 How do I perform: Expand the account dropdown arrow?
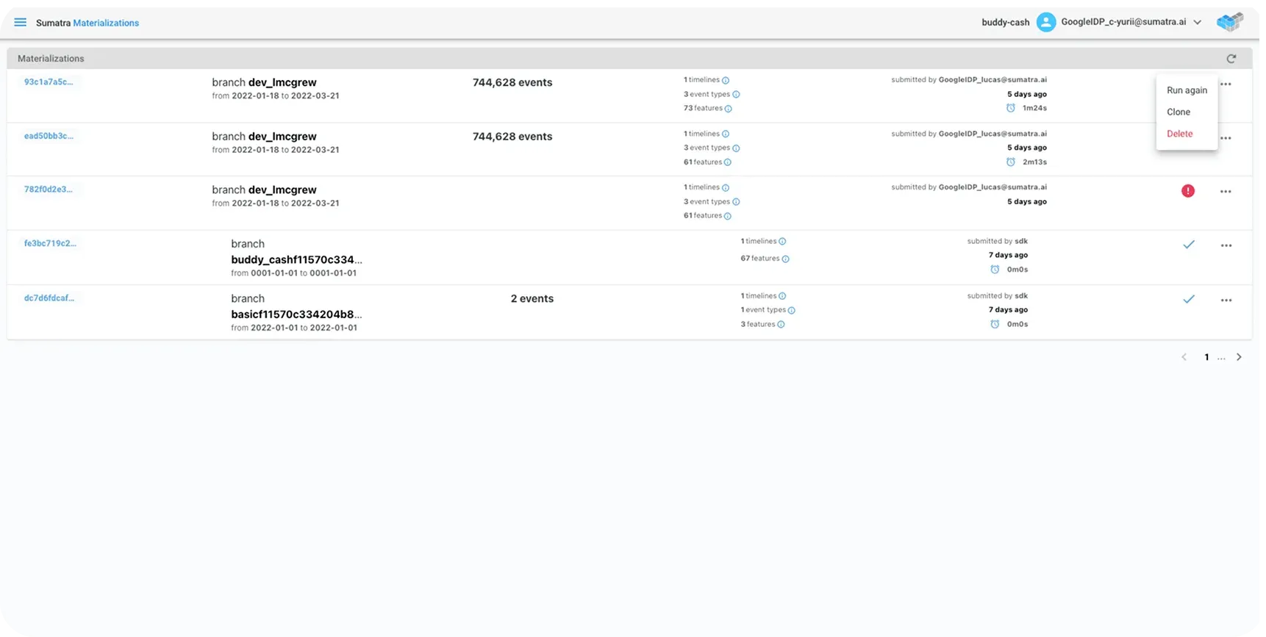(x=1197, y=23)
